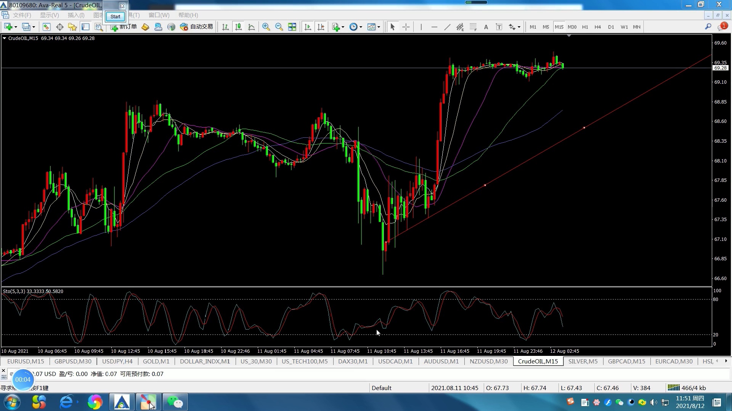Select the Fibonacci retracement tool
Viewport: 732px width, 411px height.
point(473,27)
